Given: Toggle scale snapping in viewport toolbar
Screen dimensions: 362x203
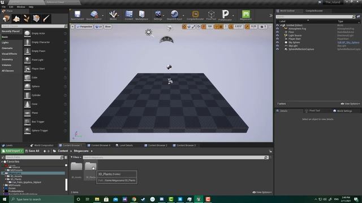Looking at the screenshot, I should [x=247, y=27].
